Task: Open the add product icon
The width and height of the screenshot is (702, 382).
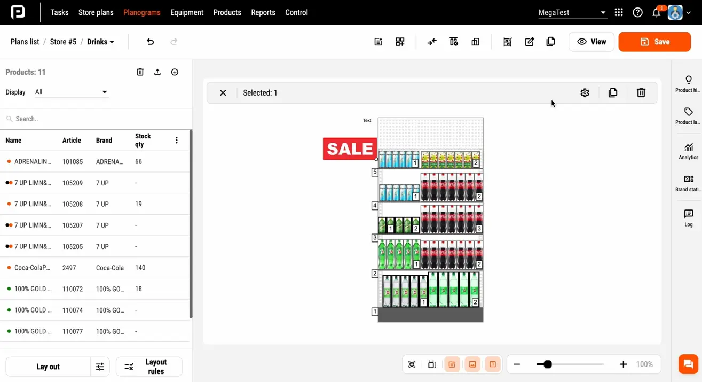Action: tap(174, 72)
